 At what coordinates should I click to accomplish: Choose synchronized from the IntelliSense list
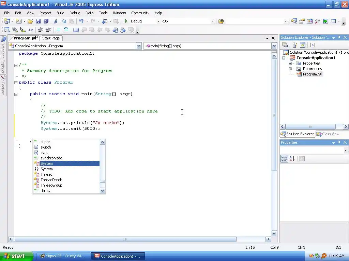coord(51,158)
